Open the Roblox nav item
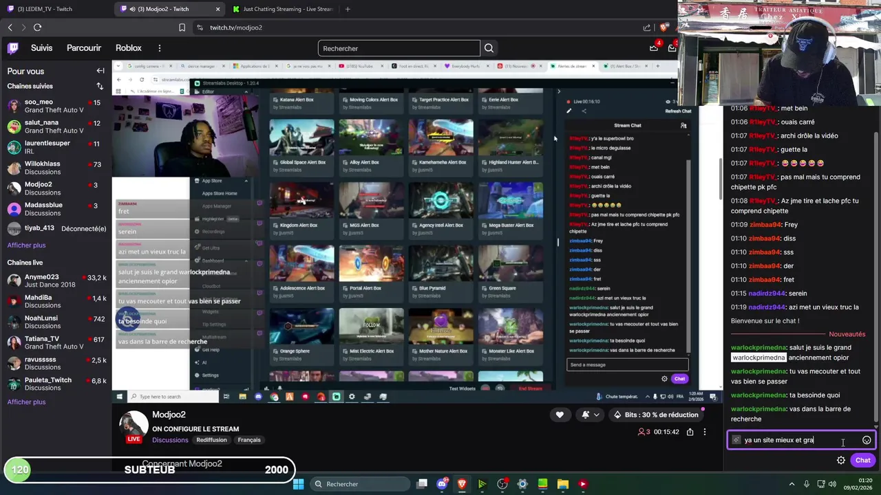 (129, 48)
